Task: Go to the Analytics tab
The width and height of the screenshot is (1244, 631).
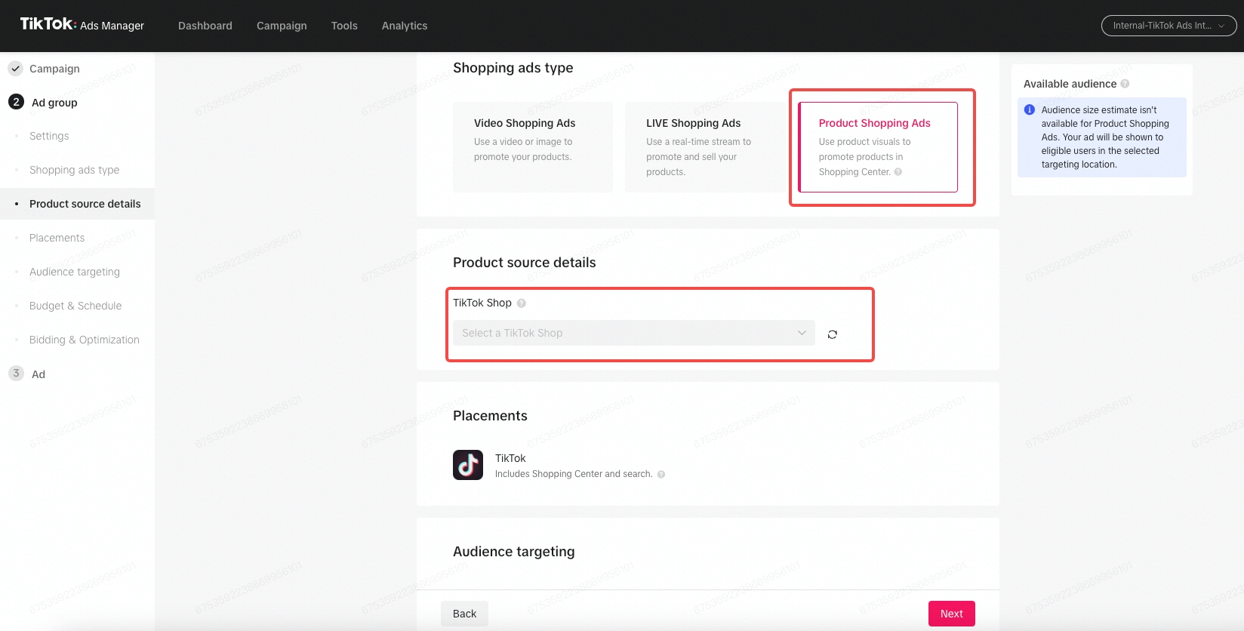Action: [405, 26]
